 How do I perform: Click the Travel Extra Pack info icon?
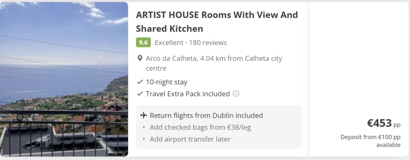[x=236, y=94]
